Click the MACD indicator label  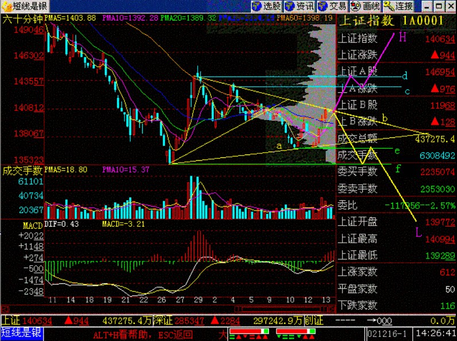[33, 225]
